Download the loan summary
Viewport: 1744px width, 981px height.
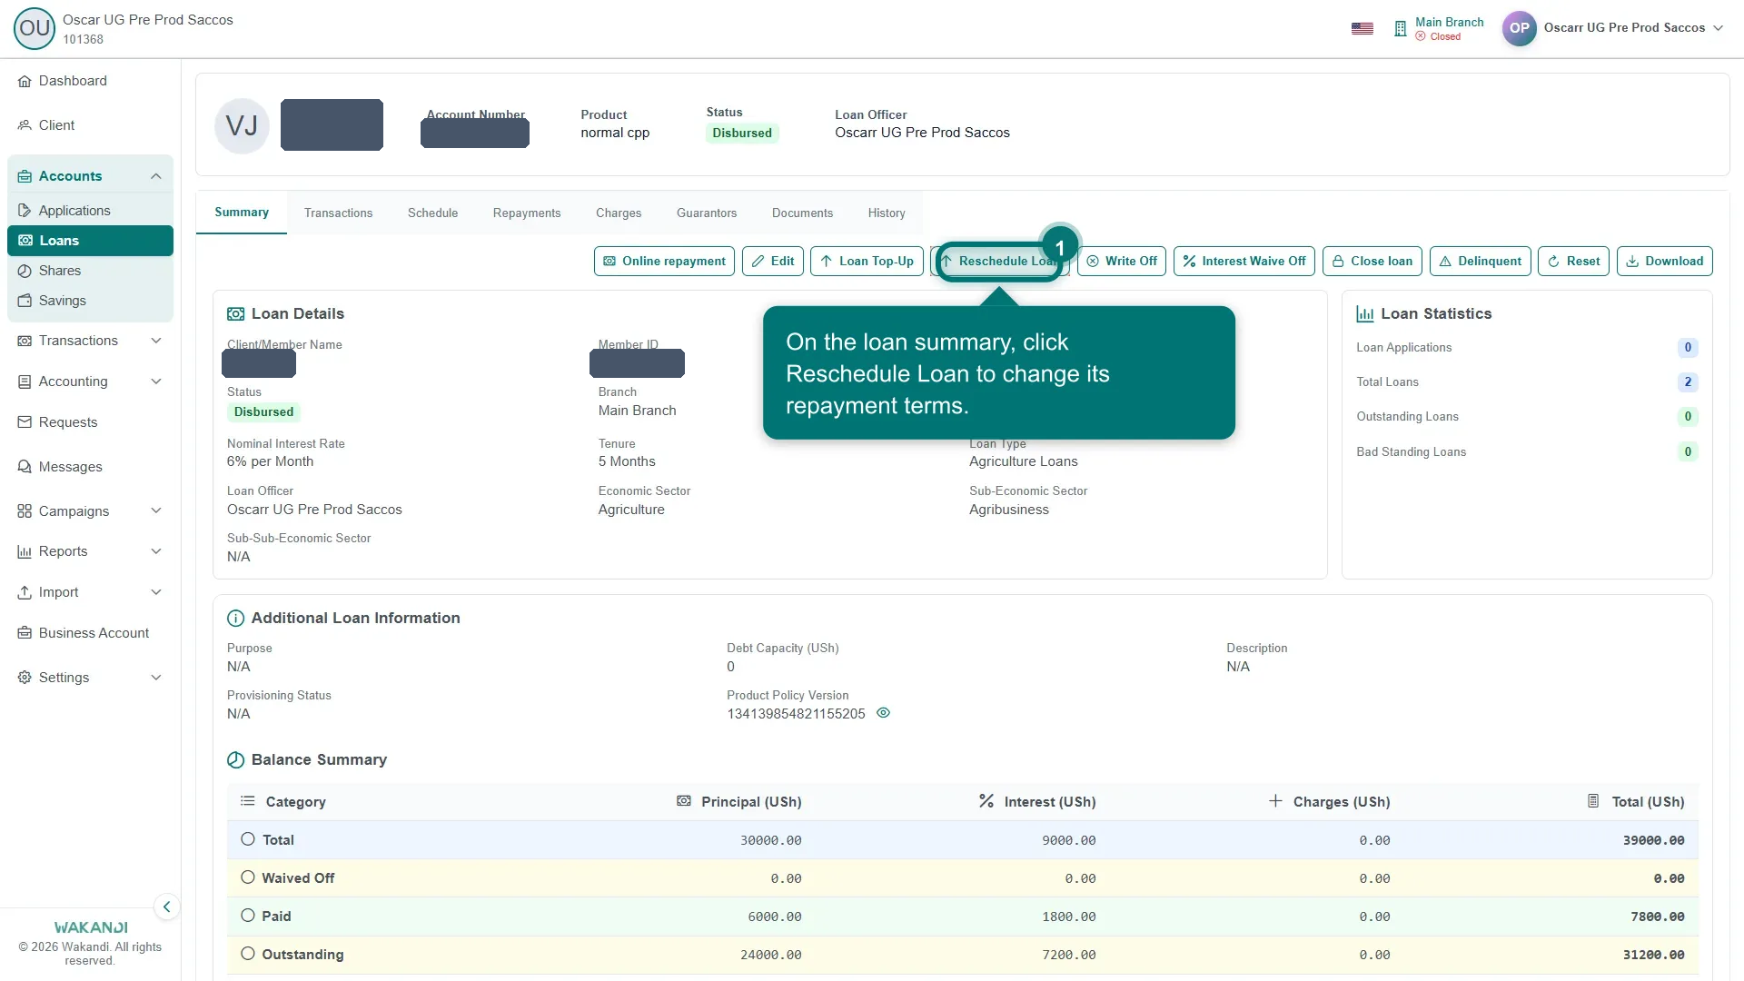1664,262
